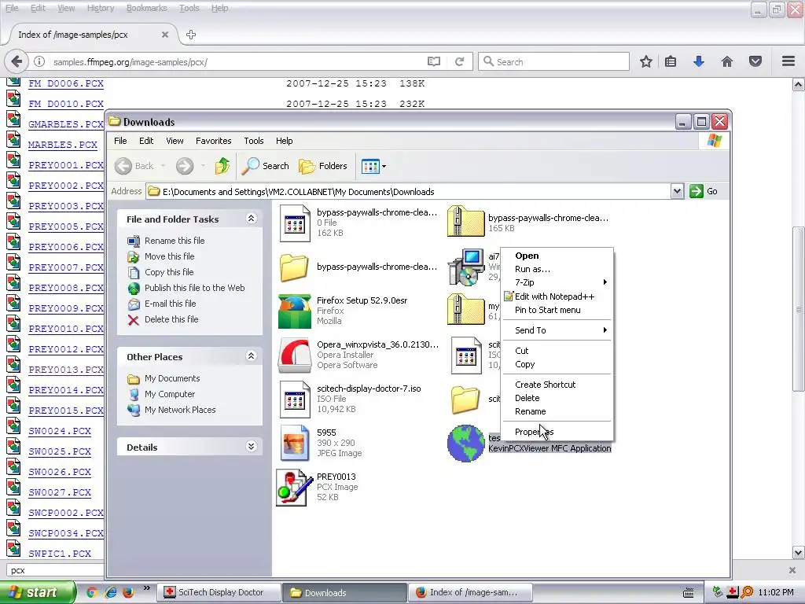The image size is (805, 604).
Task: Open Firefox History menu
Action: (100, 8)
